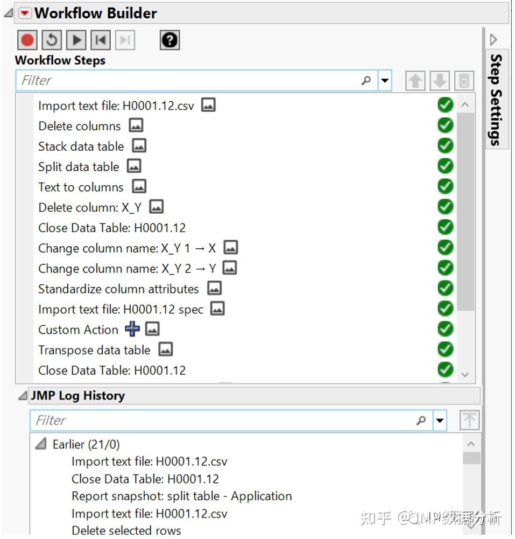The width and height of the screenshot is (515, 539).
Task: Click the step-back navigation icon
Action: [100, 40]
